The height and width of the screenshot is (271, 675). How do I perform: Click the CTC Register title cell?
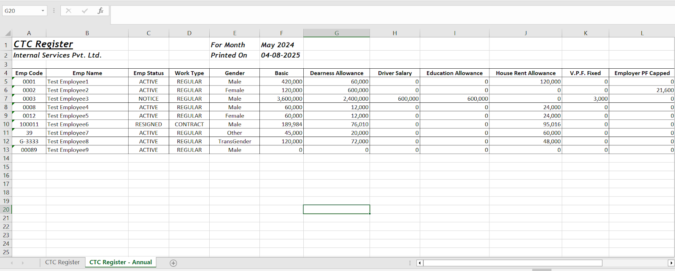[43, 44]
